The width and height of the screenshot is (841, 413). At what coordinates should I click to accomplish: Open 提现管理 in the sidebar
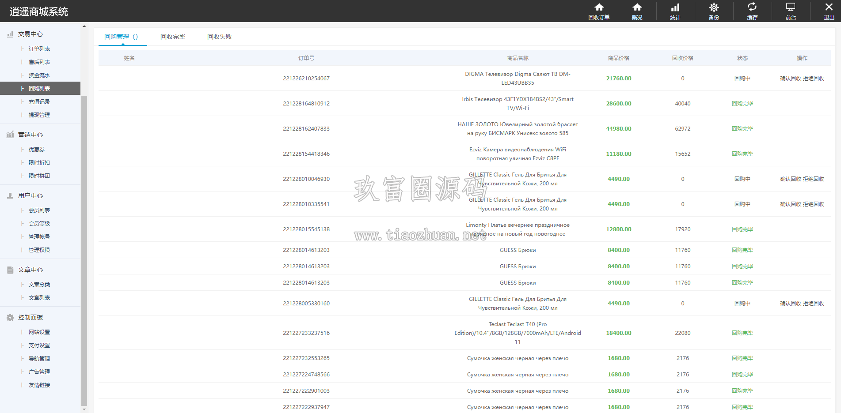[39, 115]
